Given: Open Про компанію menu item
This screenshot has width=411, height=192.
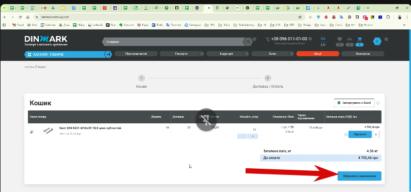Looking at the screenshot, I should (x=136, y=54).
